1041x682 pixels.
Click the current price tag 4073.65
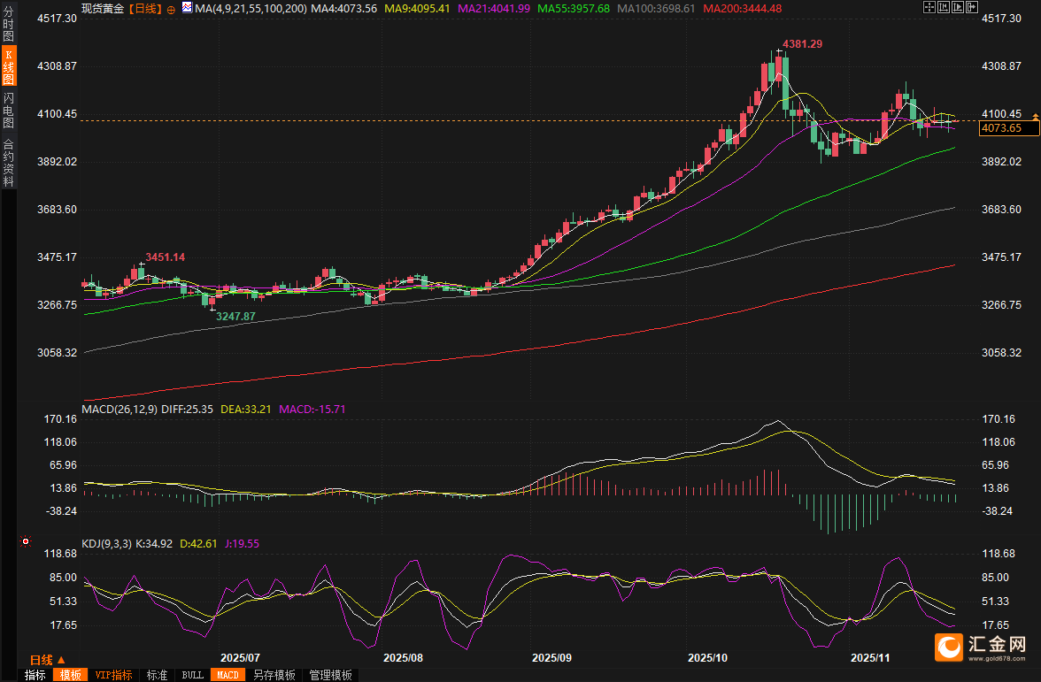[1001, 128]
